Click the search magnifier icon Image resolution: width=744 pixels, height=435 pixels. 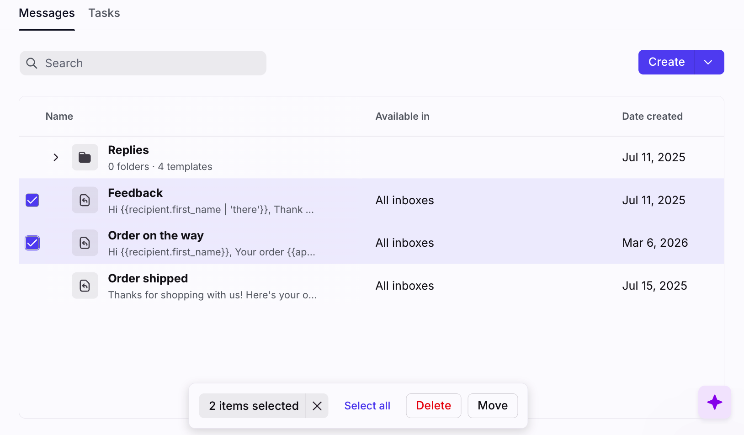click(32, 63)
